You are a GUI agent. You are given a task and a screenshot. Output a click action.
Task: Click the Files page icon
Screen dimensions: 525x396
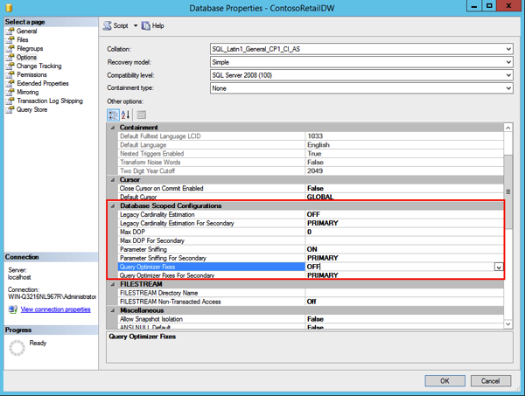10,40
